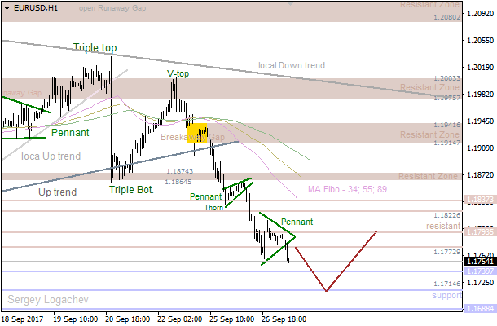
Task: Select the Thorn pattern label
Action: [x=213, y=208]
